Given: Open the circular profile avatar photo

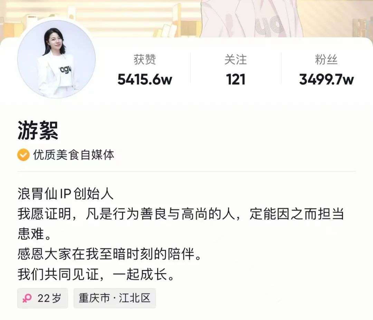Looking at the screenshot, I should 56,59.
